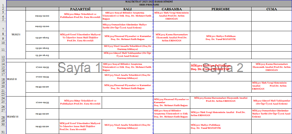Select the MİK312 Güncel Mali Yaklaşımlar cell under CUMA

pyautogui.click(x=271, y=102)
